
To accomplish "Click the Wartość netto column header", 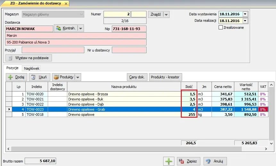I will pos(246,87).
